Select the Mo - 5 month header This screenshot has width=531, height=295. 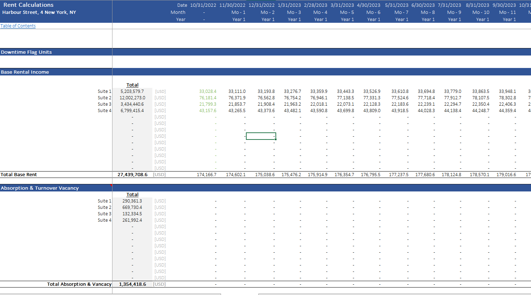(347, 12)
